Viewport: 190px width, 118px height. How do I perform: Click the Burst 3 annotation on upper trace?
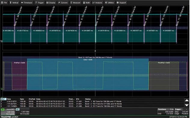click(x=51, y=16)
